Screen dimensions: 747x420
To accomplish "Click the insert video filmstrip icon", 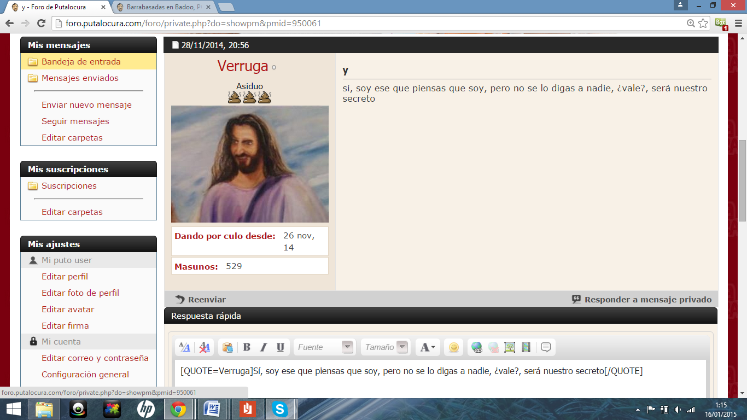I will coord(526,347).
